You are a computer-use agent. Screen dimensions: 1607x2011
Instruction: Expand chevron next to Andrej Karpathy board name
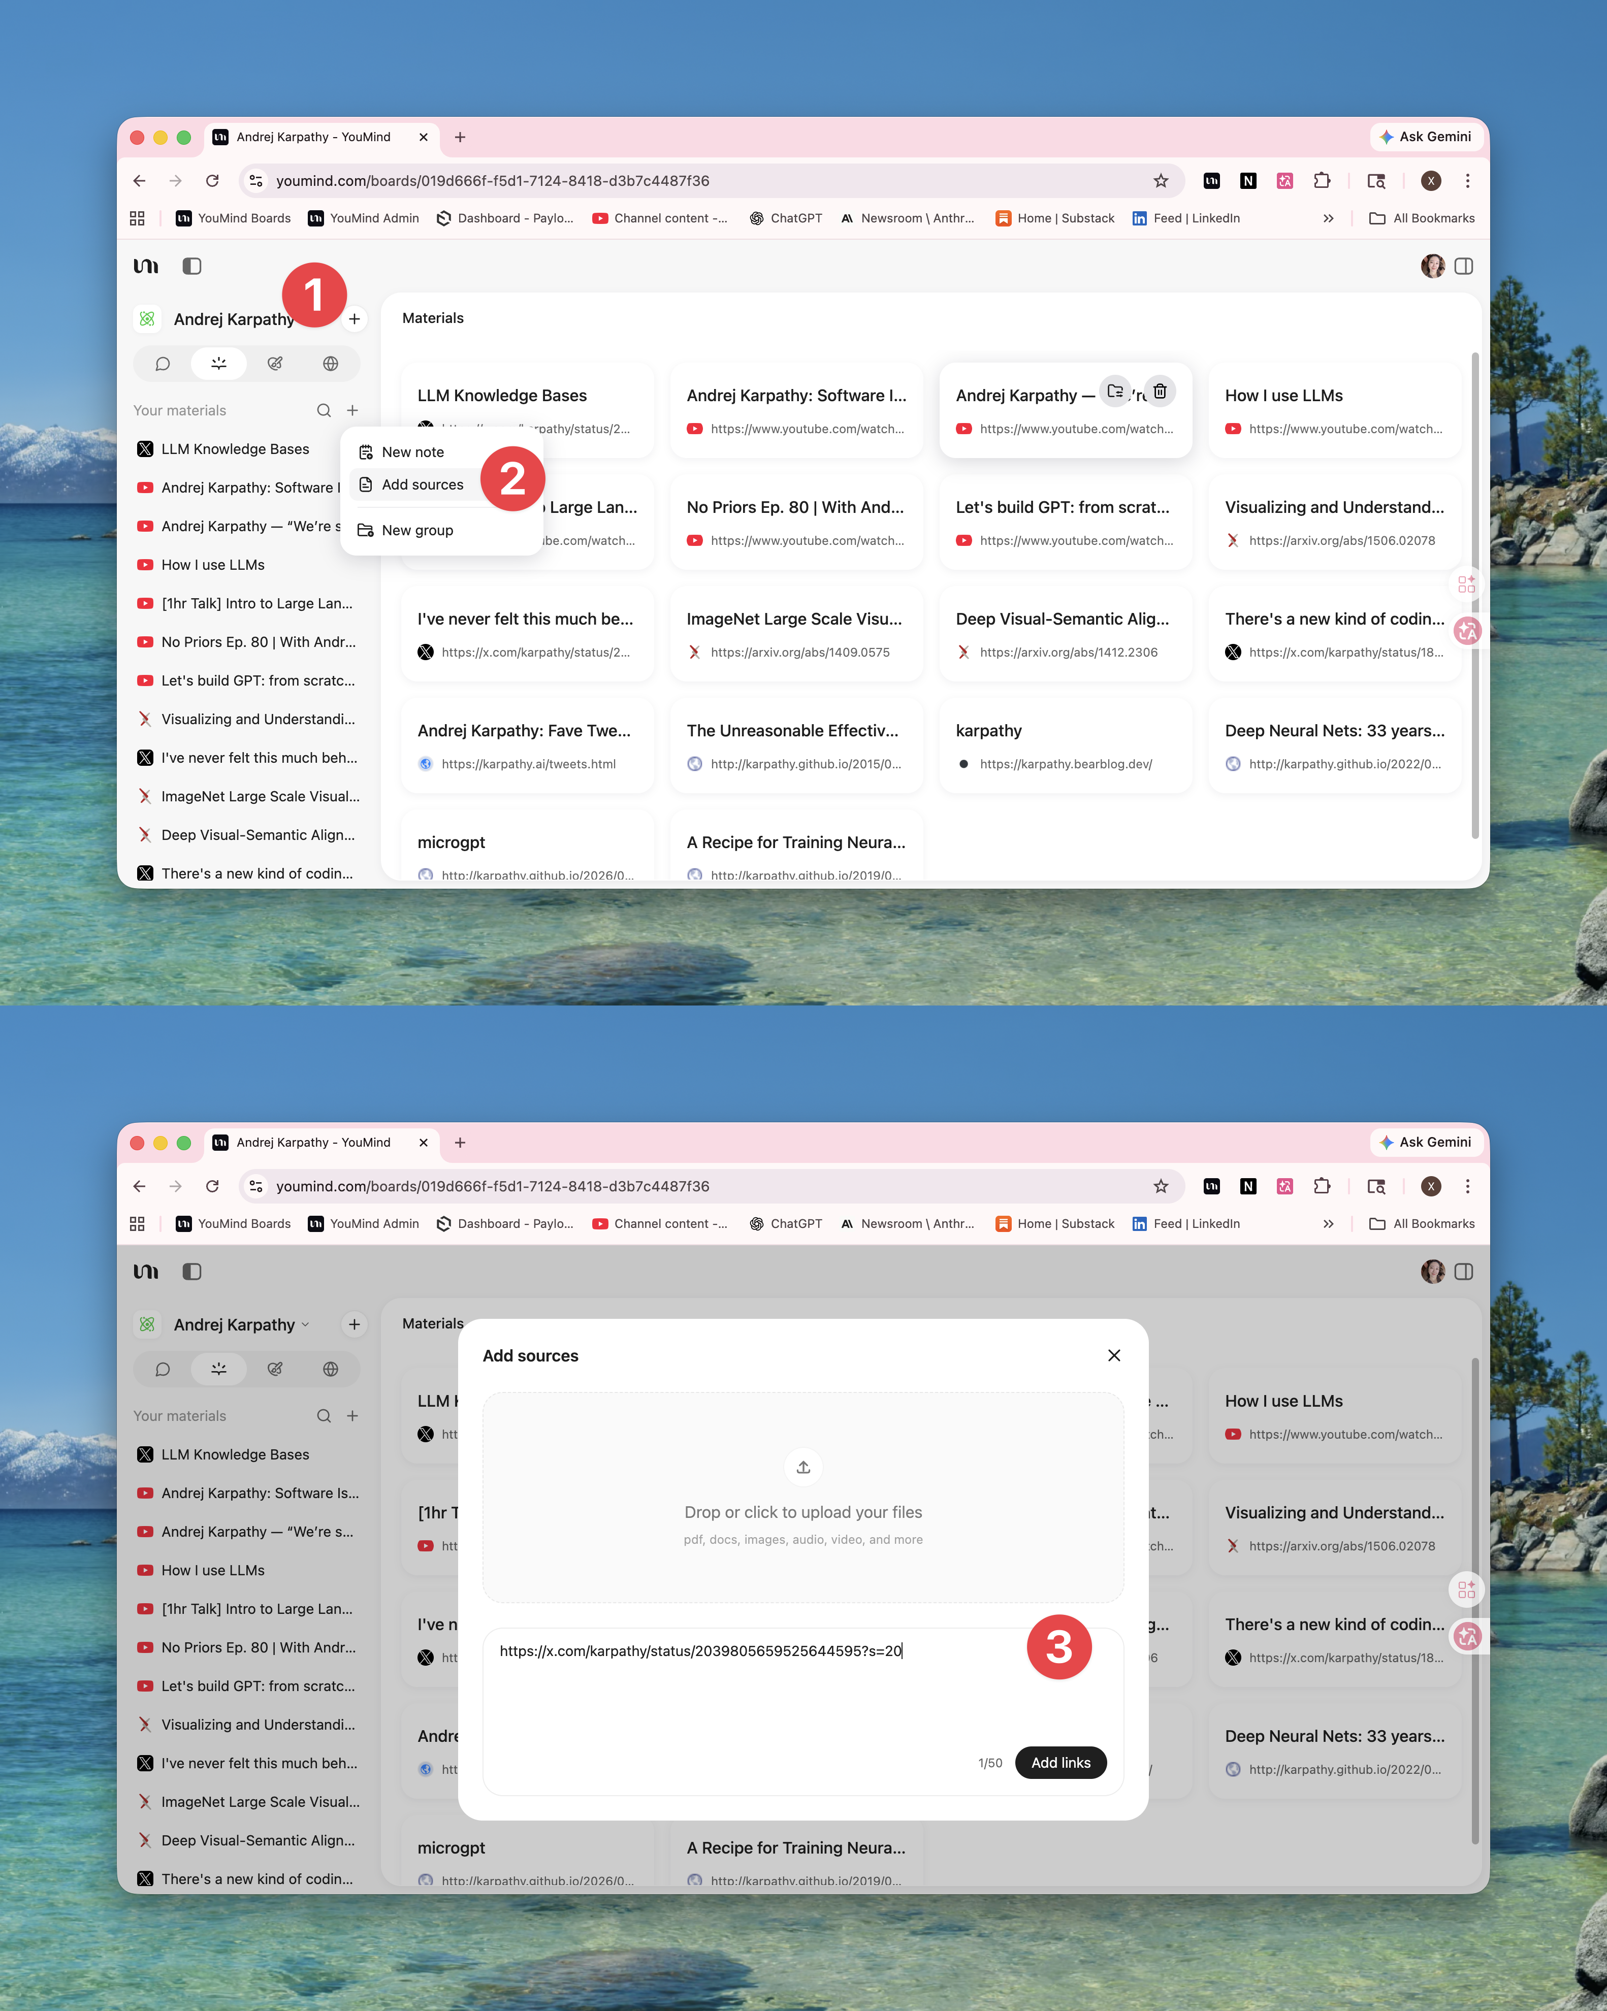(x=305, y=1324)
